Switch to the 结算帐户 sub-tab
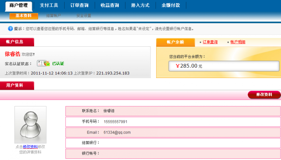This screenshot has width=281, height=160. (x=54, y=16)
